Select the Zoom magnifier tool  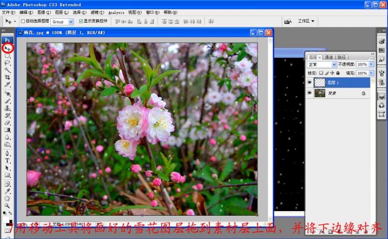click(8, 205)
